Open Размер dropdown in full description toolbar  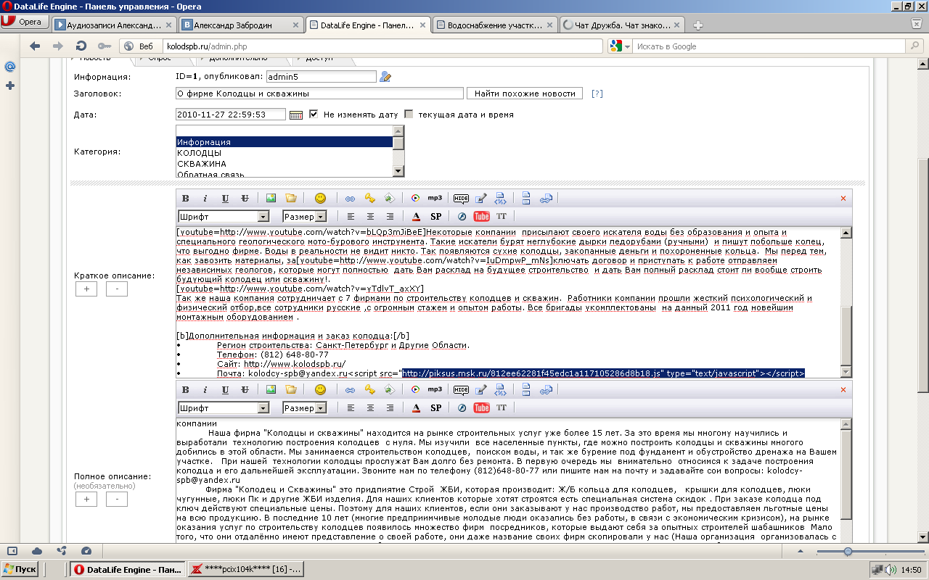[304, 407]
